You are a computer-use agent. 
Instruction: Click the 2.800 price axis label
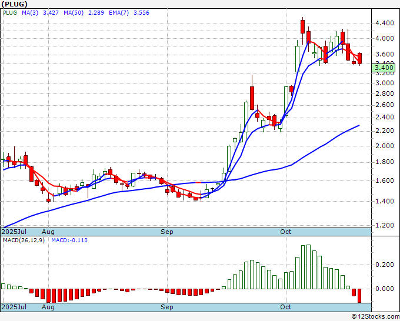tap(385, 94)
